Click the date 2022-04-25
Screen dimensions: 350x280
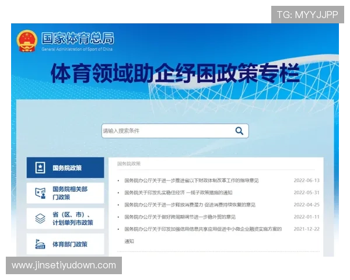click(306, 205)
